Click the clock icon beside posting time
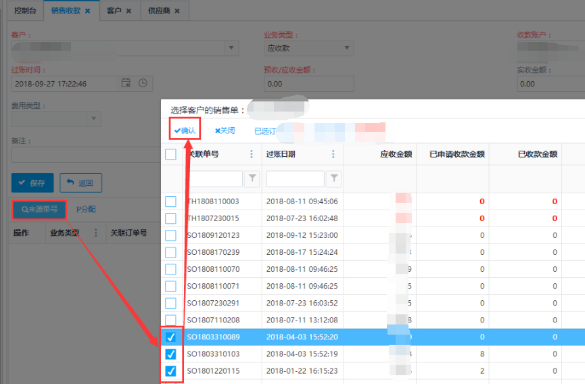The image size is (585, 384). pos(143,83)
